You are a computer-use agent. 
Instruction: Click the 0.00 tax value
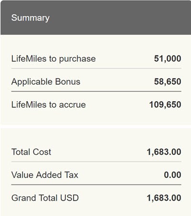coord(172,175)
